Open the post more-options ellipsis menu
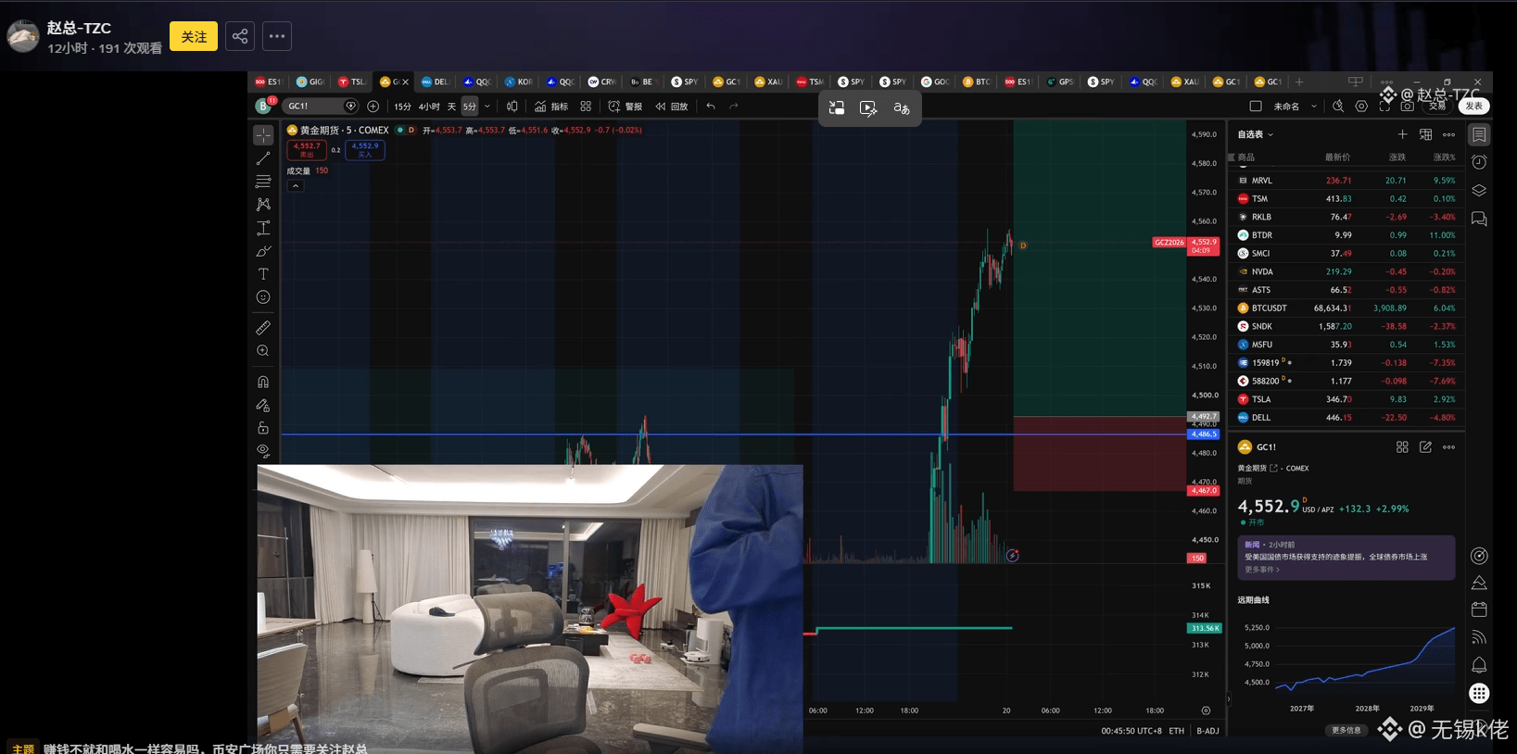Screen dimensions: 1517x754 click(277, 36)
